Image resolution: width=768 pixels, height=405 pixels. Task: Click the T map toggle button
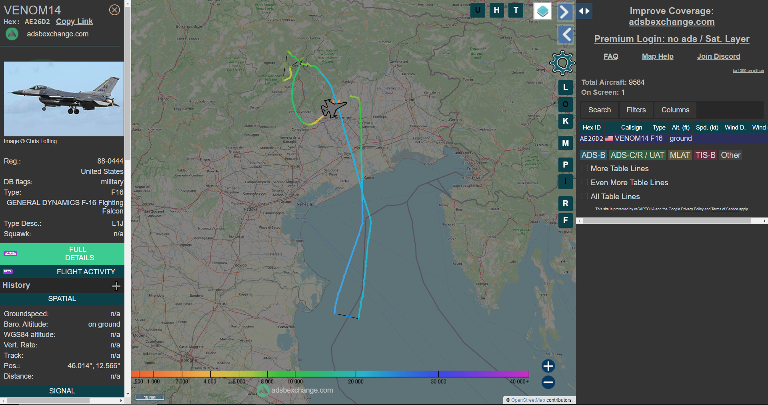tap(516, 10)
